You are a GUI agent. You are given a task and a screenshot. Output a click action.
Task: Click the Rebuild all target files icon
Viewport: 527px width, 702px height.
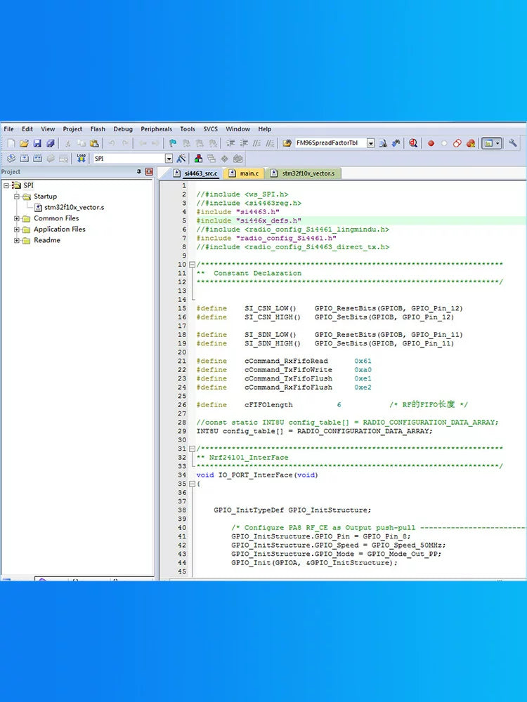37,159
